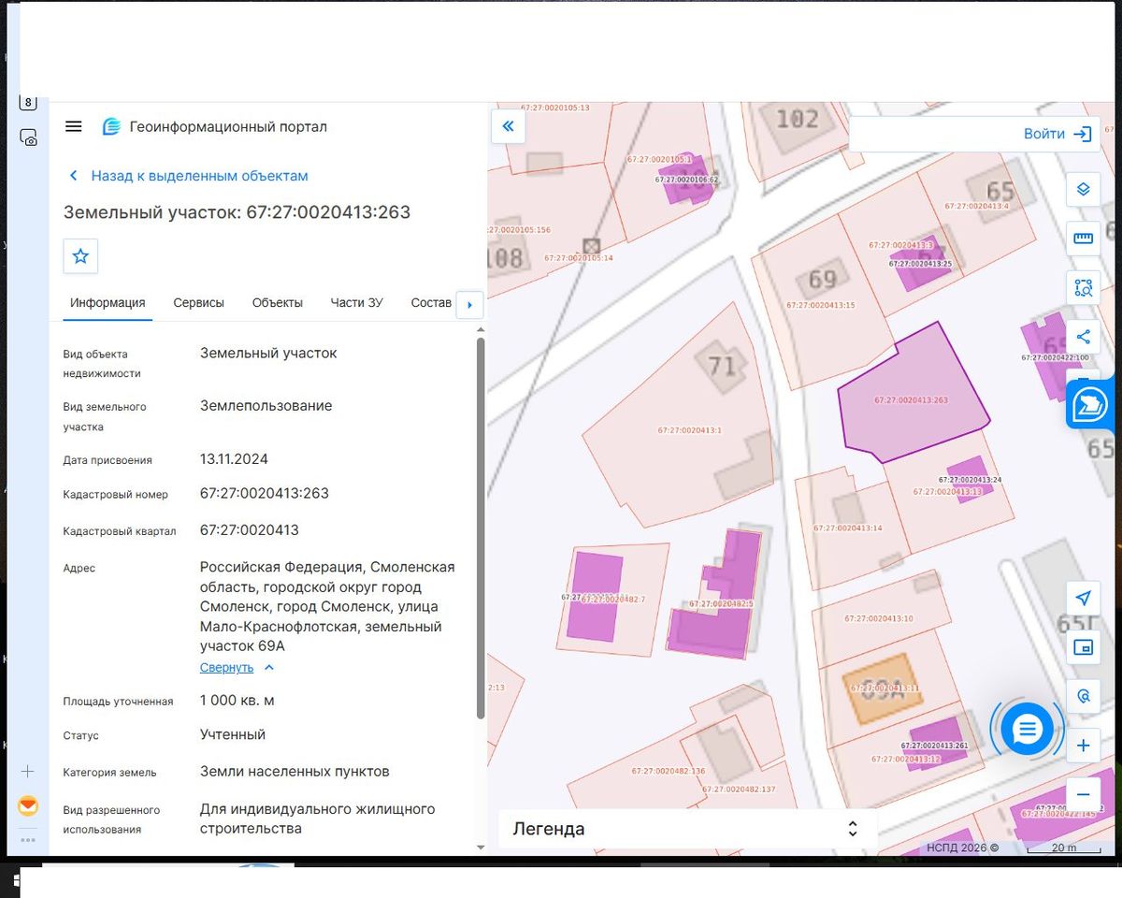The width and height of the screenshot is (1122, 898).
Task: Switch to the Сервисы tab
Action: (x=198, y=302)
